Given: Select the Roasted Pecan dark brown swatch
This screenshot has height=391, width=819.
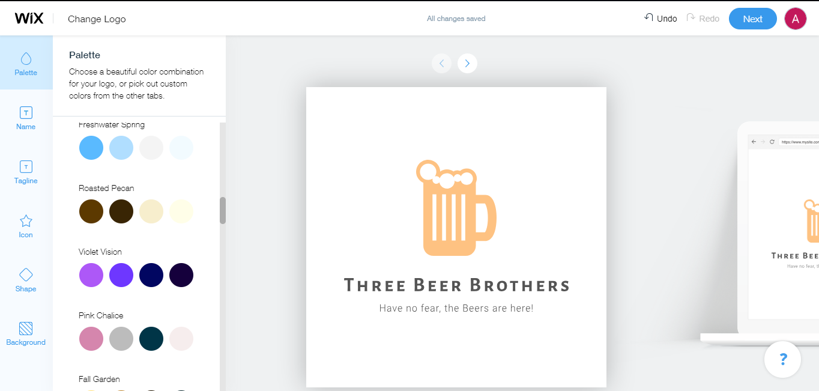Looking at the screenshot, I should click(x=121, y=211).
